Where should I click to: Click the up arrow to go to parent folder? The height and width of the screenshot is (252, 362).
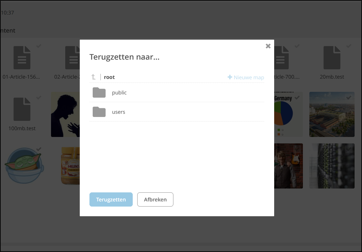(93, 77)
